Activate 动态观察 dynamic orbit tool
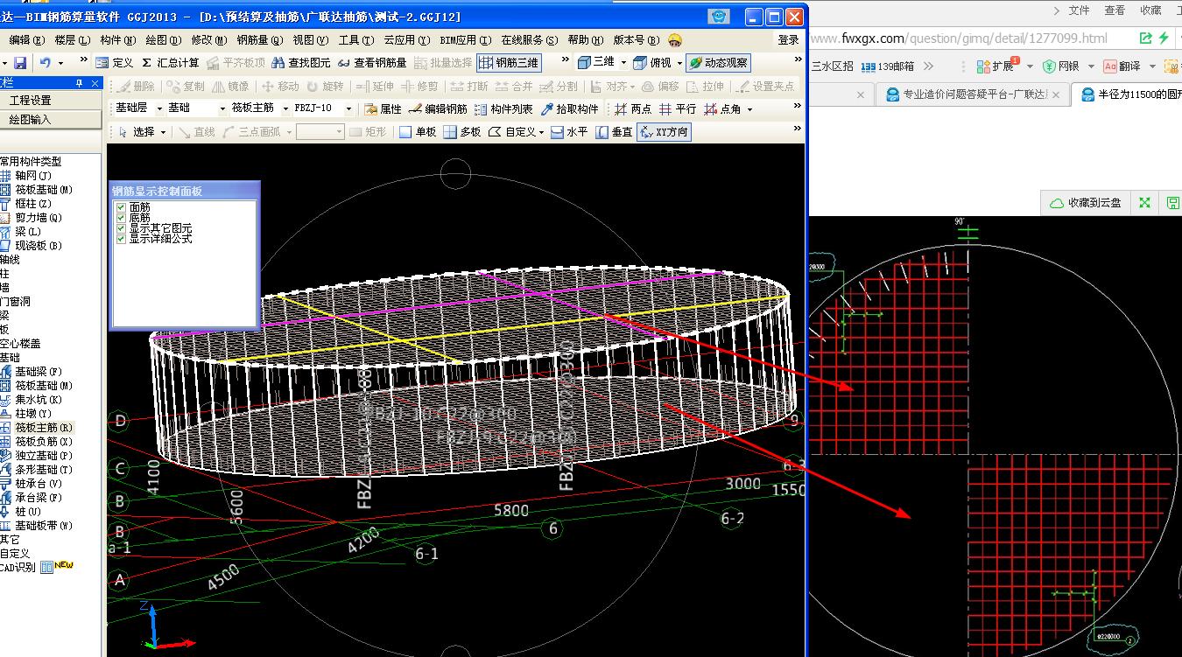This screenshot has width=1182, height=657. tap(719, 63)
